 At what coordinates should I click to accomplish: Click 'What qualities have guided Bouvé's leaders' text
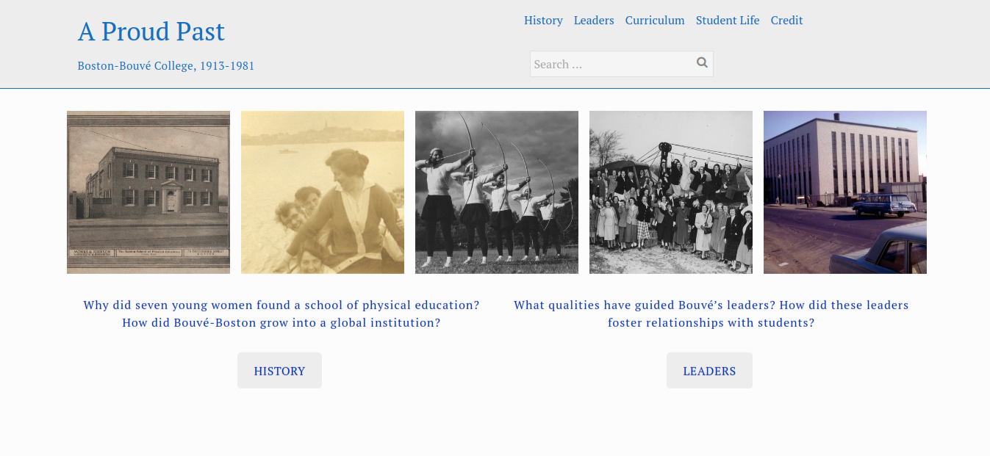coord(711,305)
